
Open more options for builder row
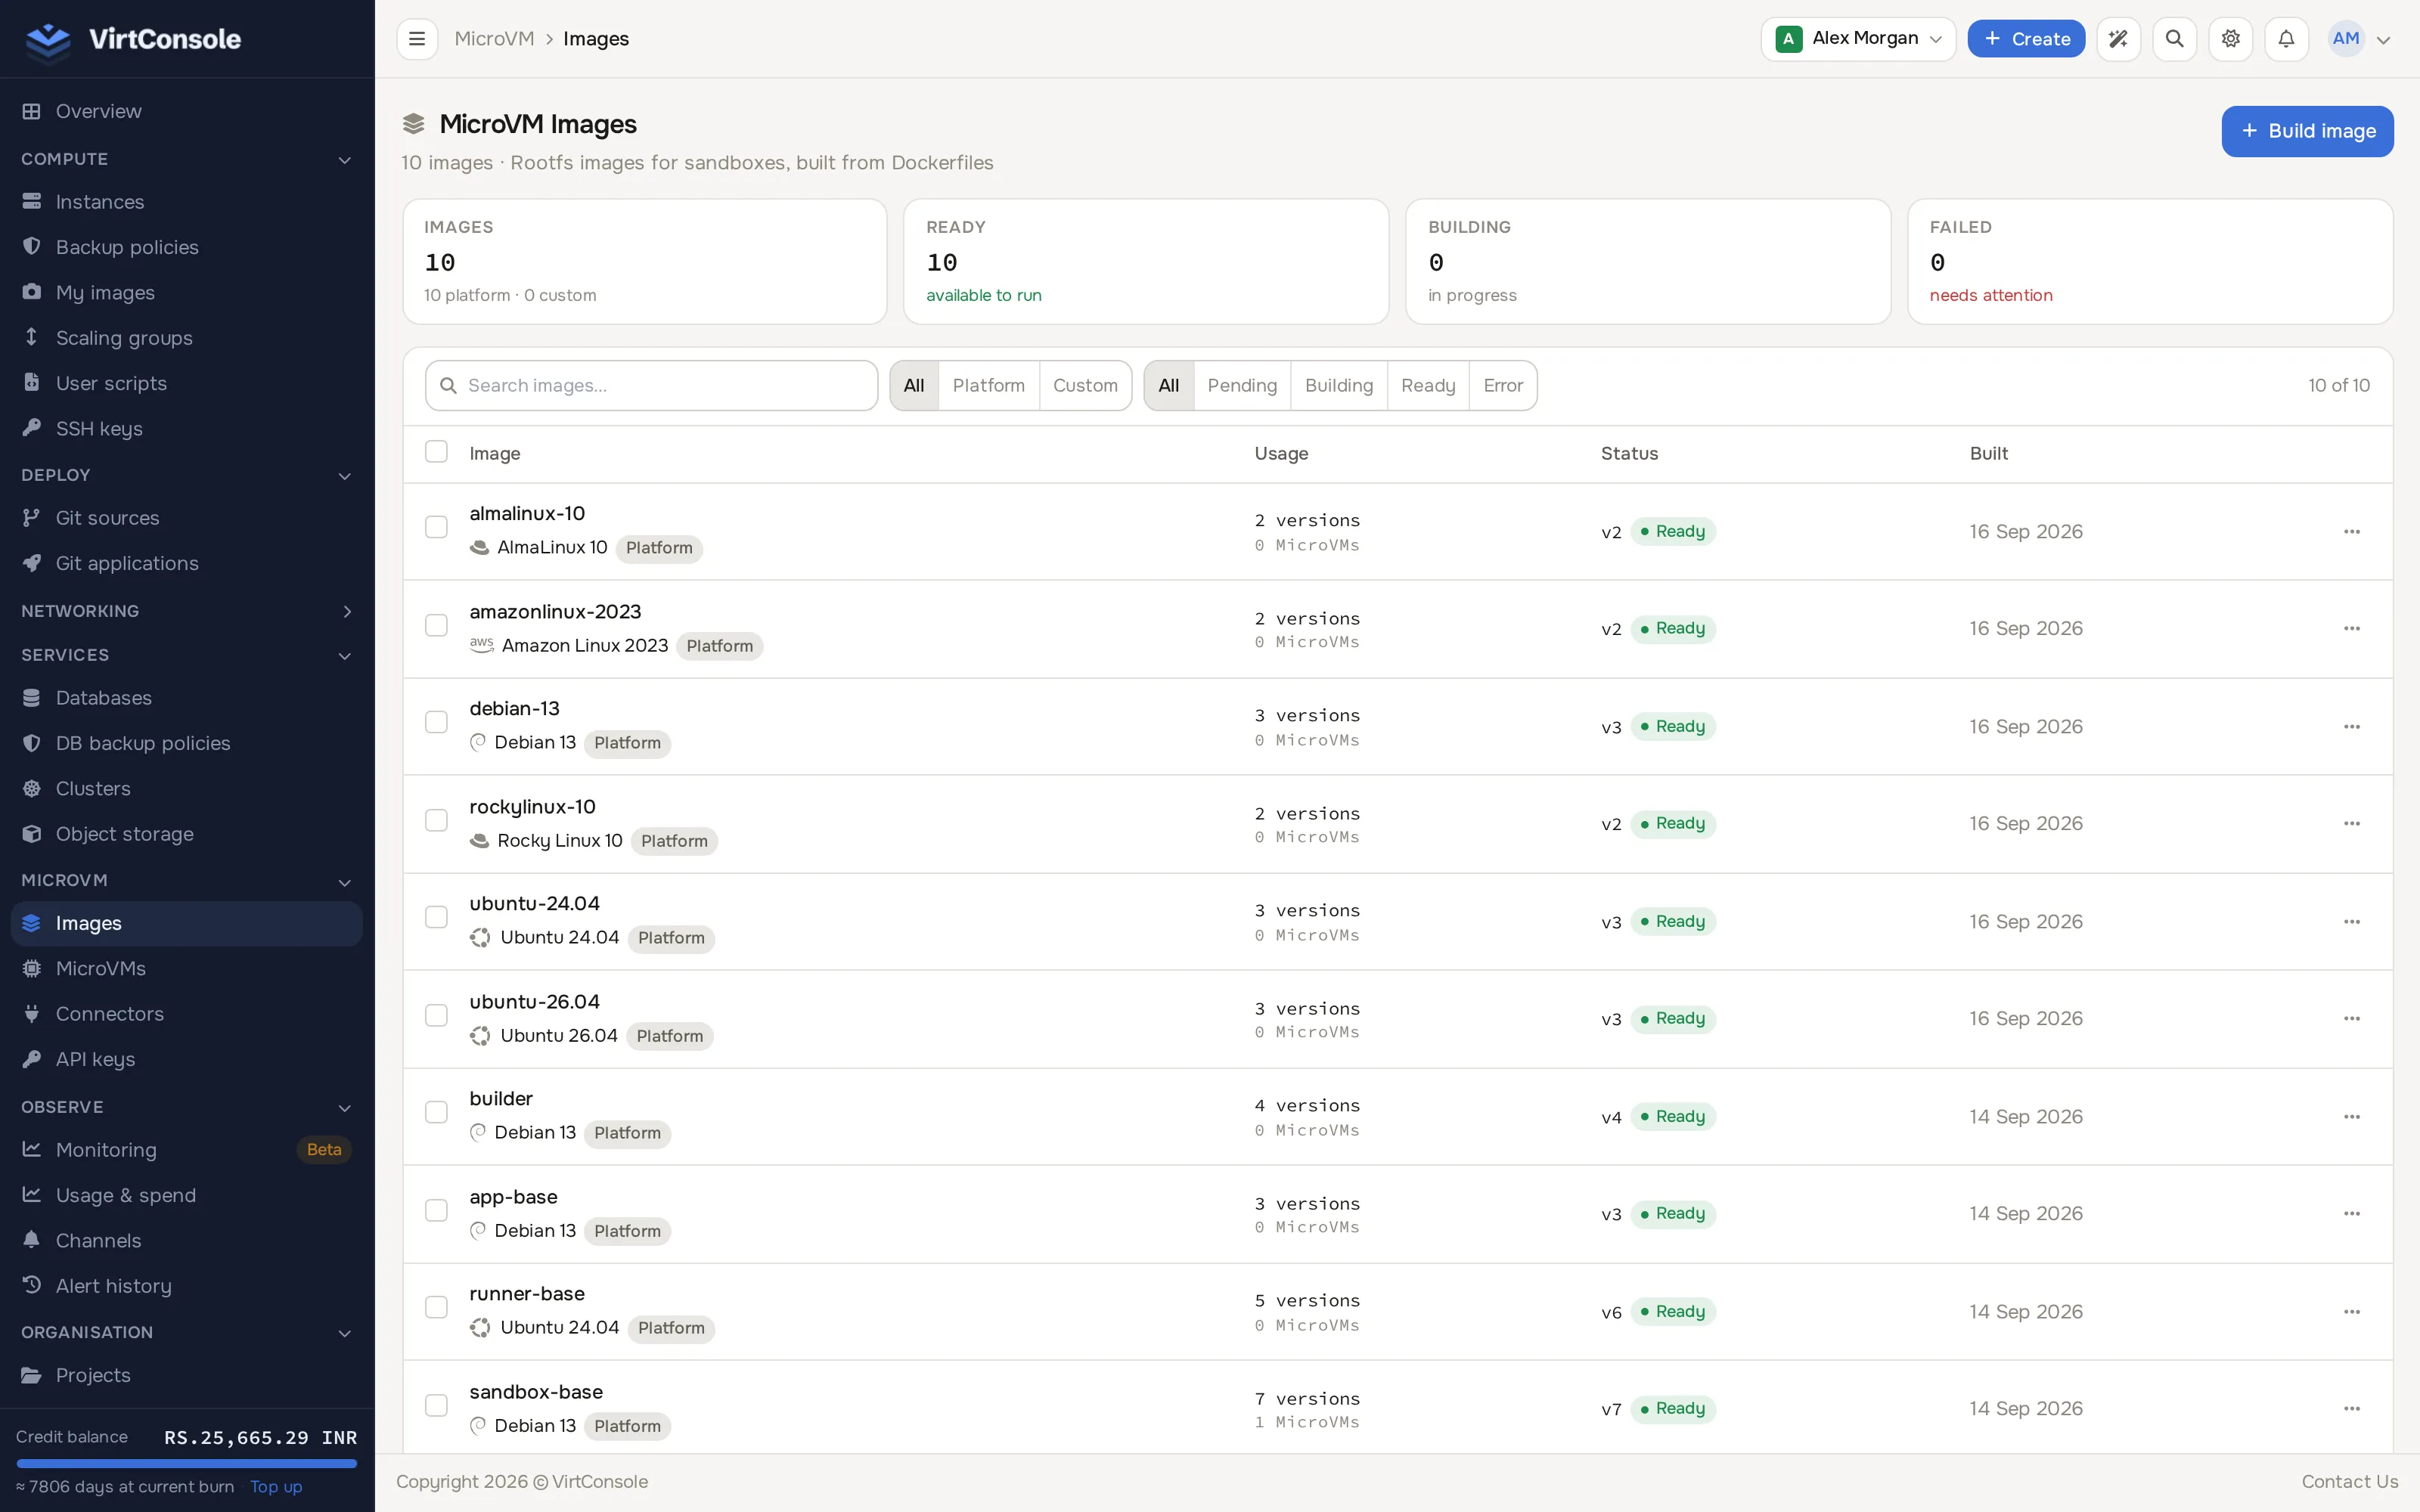pyautogui.click(x=2352, y=1117)
